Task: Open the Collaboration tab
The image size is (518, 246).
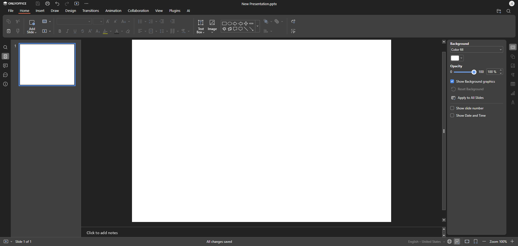Action: pyautogui.click(x=138, y=11)
